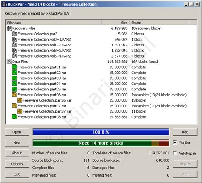Open the About dialog button
The image size is (202, 183).
(x=17, y=153)
